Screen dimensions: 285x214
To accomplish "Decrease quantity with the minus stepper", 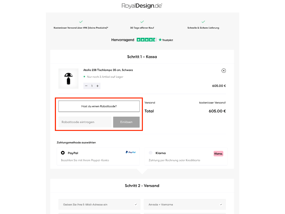I will pyautogui.click(x=86, y=86).
